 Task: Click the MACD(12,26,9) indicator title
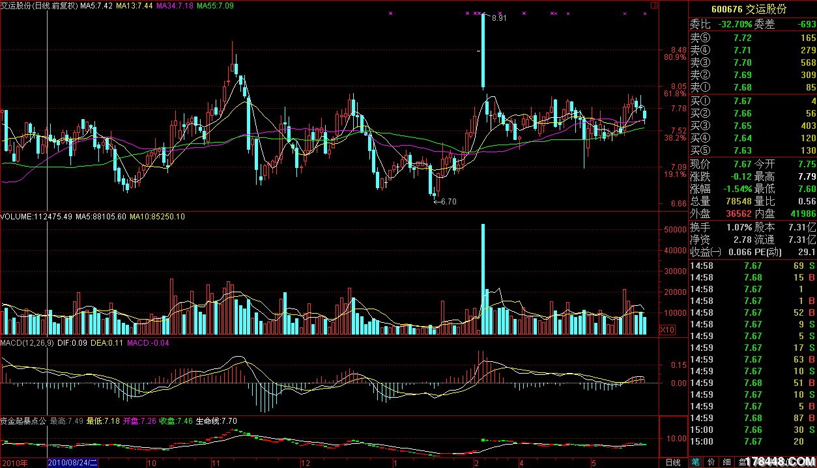[27, 342]
